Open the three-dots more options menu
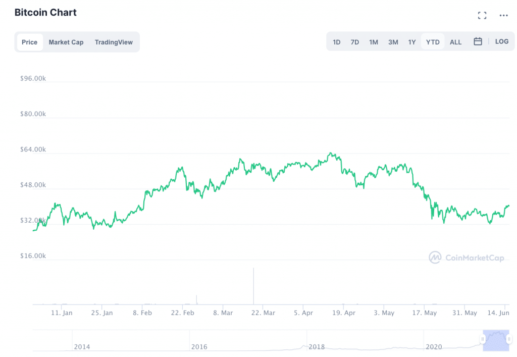Screen dimensions: 517x357 (503, 16)
